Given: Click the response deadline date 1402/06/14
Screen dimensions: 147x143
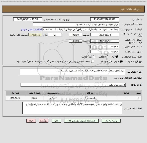Looking at the screenshot, I should coord(105,35).
